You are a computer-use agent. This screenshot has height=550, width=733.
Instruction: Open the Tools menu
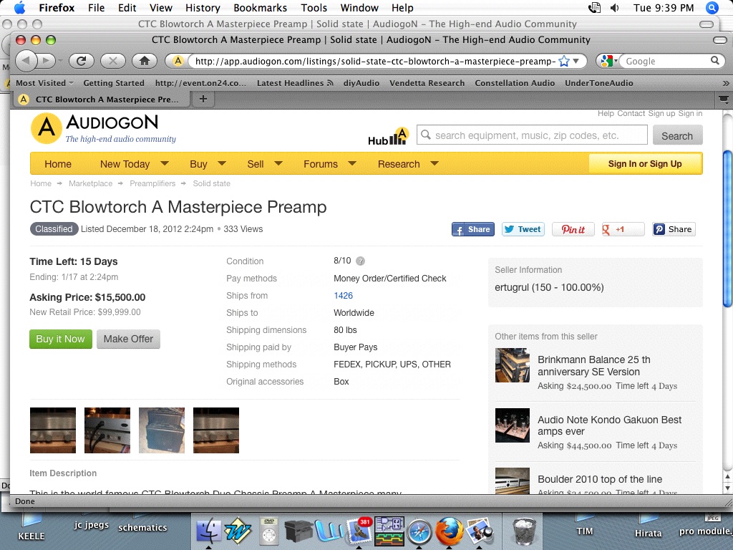pyautogui.click(x=314, y=7)
